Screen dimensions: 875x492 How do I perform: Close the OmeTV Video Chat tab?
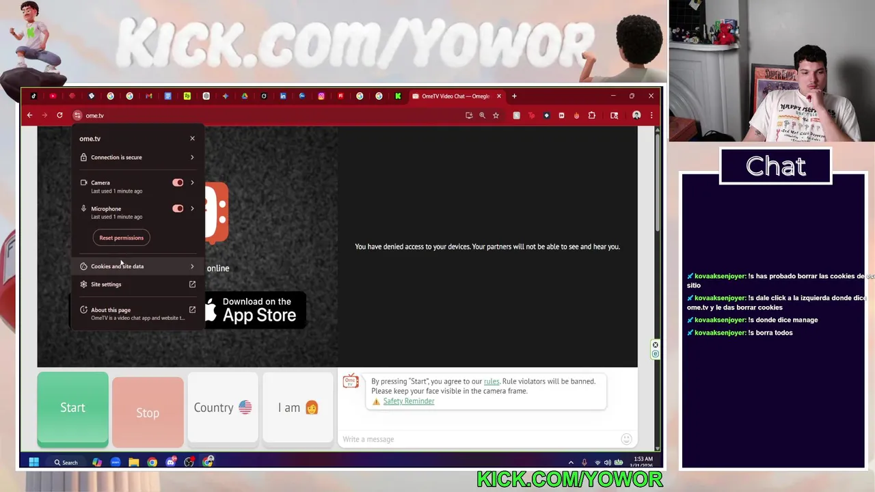[499, 96]
